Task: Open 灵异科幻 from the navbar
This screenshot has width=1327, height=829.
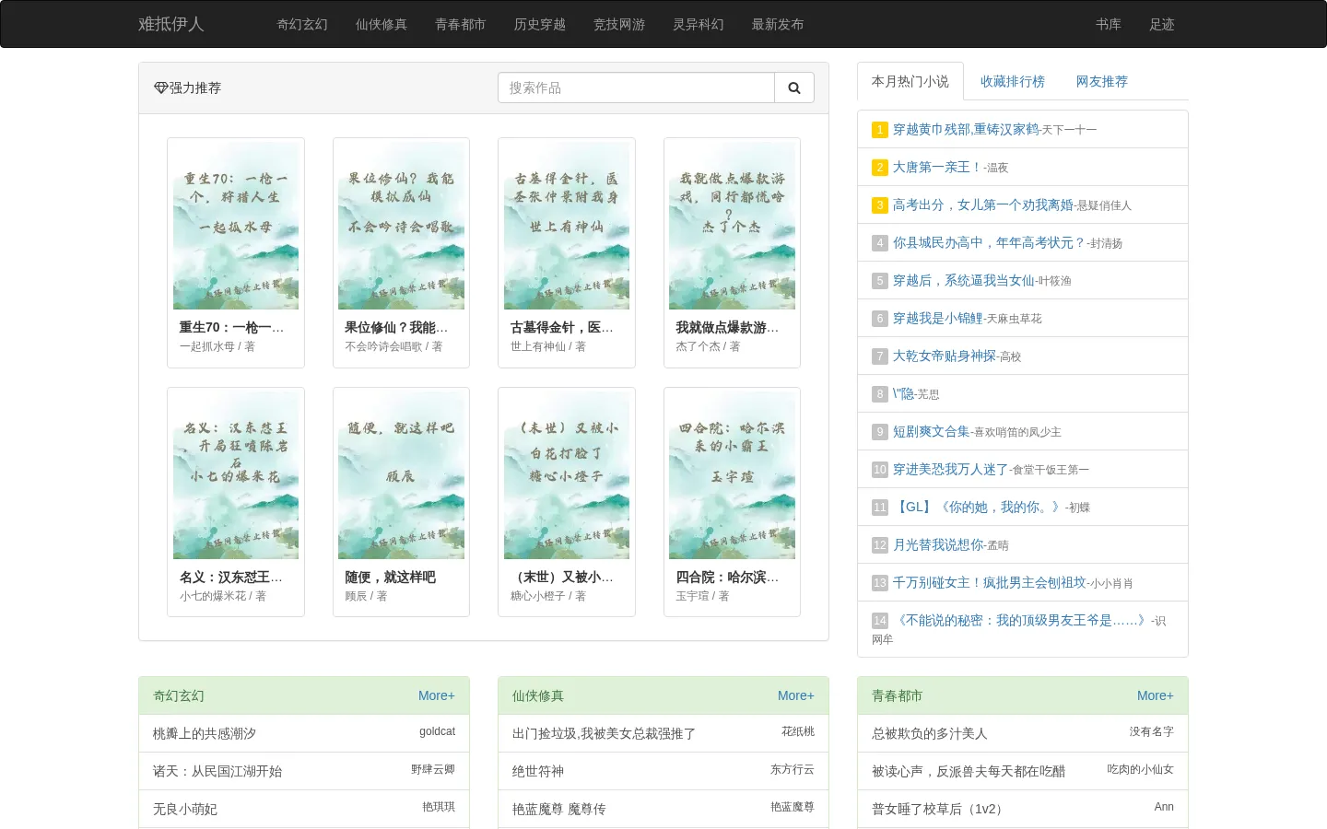Action: (699, 24)
